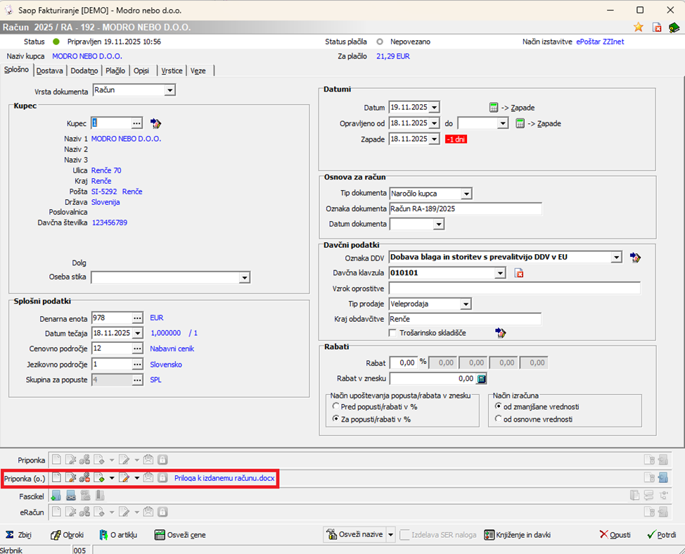
Task: Switch to the Dostava tab
Action: 50,71
